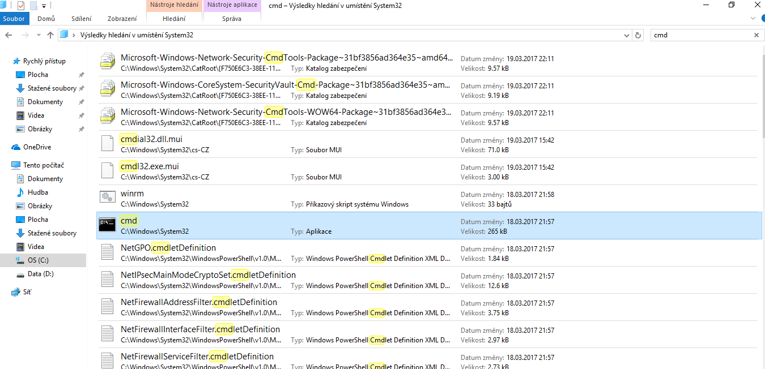The height and width of the screenshot is (369, 765).
Task: Click the Properties checkmark icon in quick access toolbar
Action: (21, 6)
